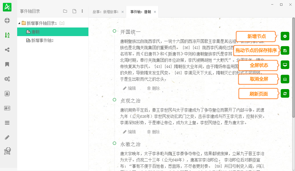Click the vertical scrollbar thumb
295x171 pixels.
pyautogui.click(x=294, y=68)
